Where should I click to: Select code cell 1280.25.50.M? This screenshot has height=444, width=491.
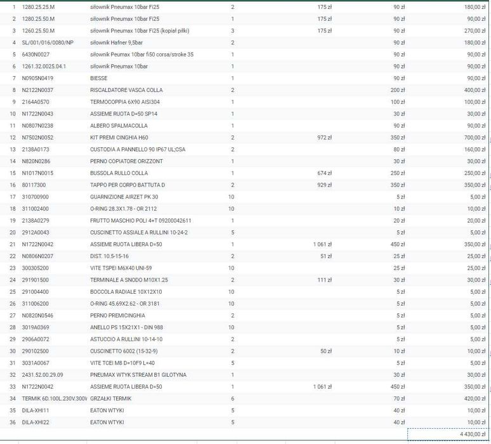coord(38,19)
